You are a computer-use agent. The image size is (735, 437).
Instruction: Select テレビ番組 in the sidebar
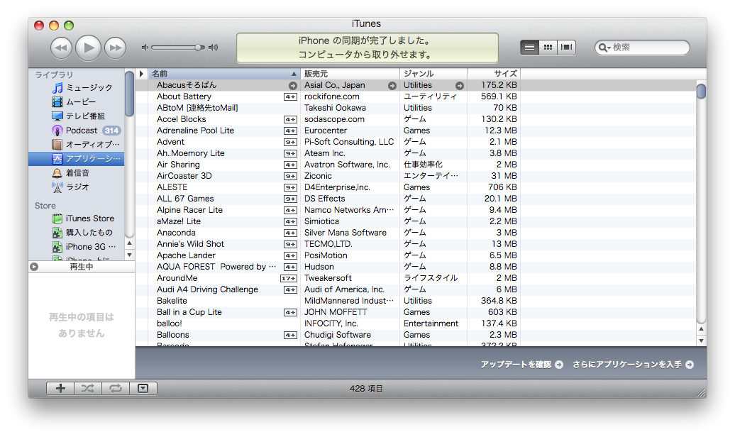pos(78,116)
